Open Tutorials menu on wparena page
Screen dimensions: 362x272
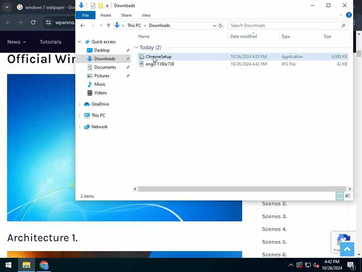51,42
